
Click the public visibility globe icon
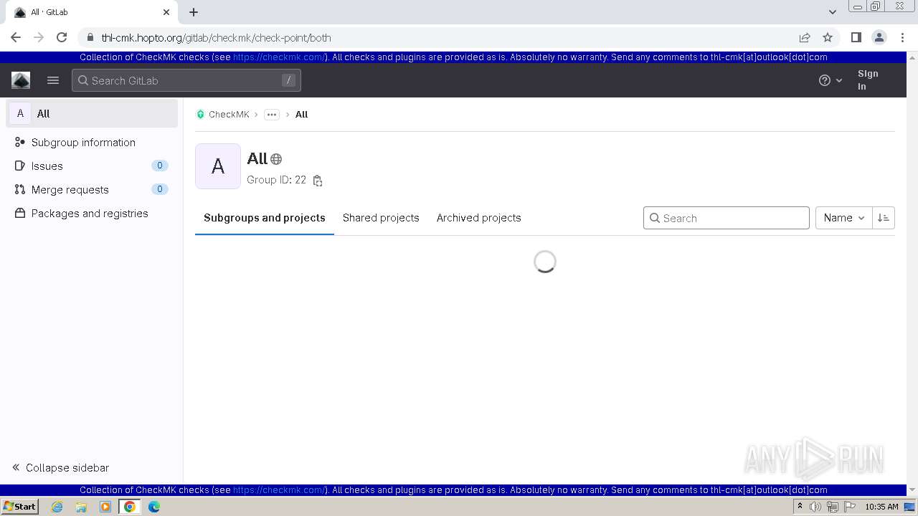pos(276,159)
